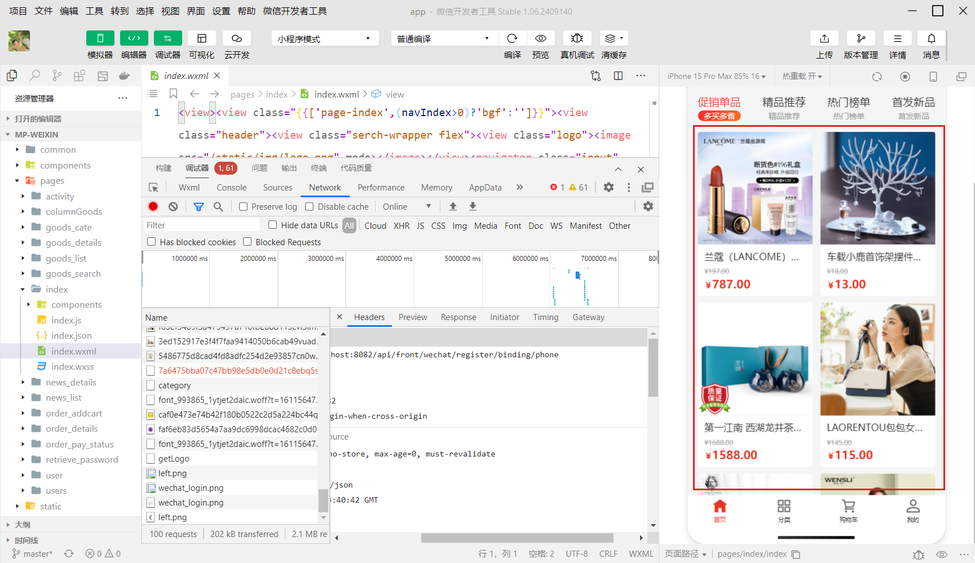Click the Compile refresh icon
This screenshot has width=975, height=563.
tap(512, 38)
